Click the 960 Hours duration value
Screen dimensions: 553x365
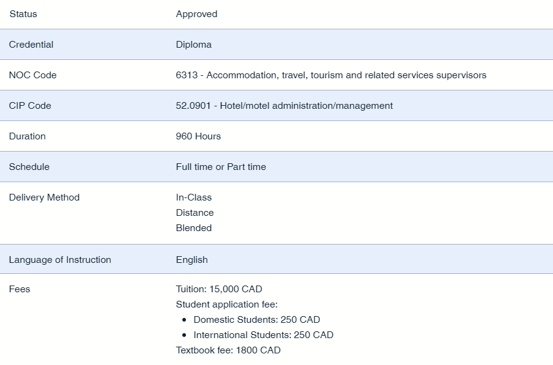click(198, 136)
